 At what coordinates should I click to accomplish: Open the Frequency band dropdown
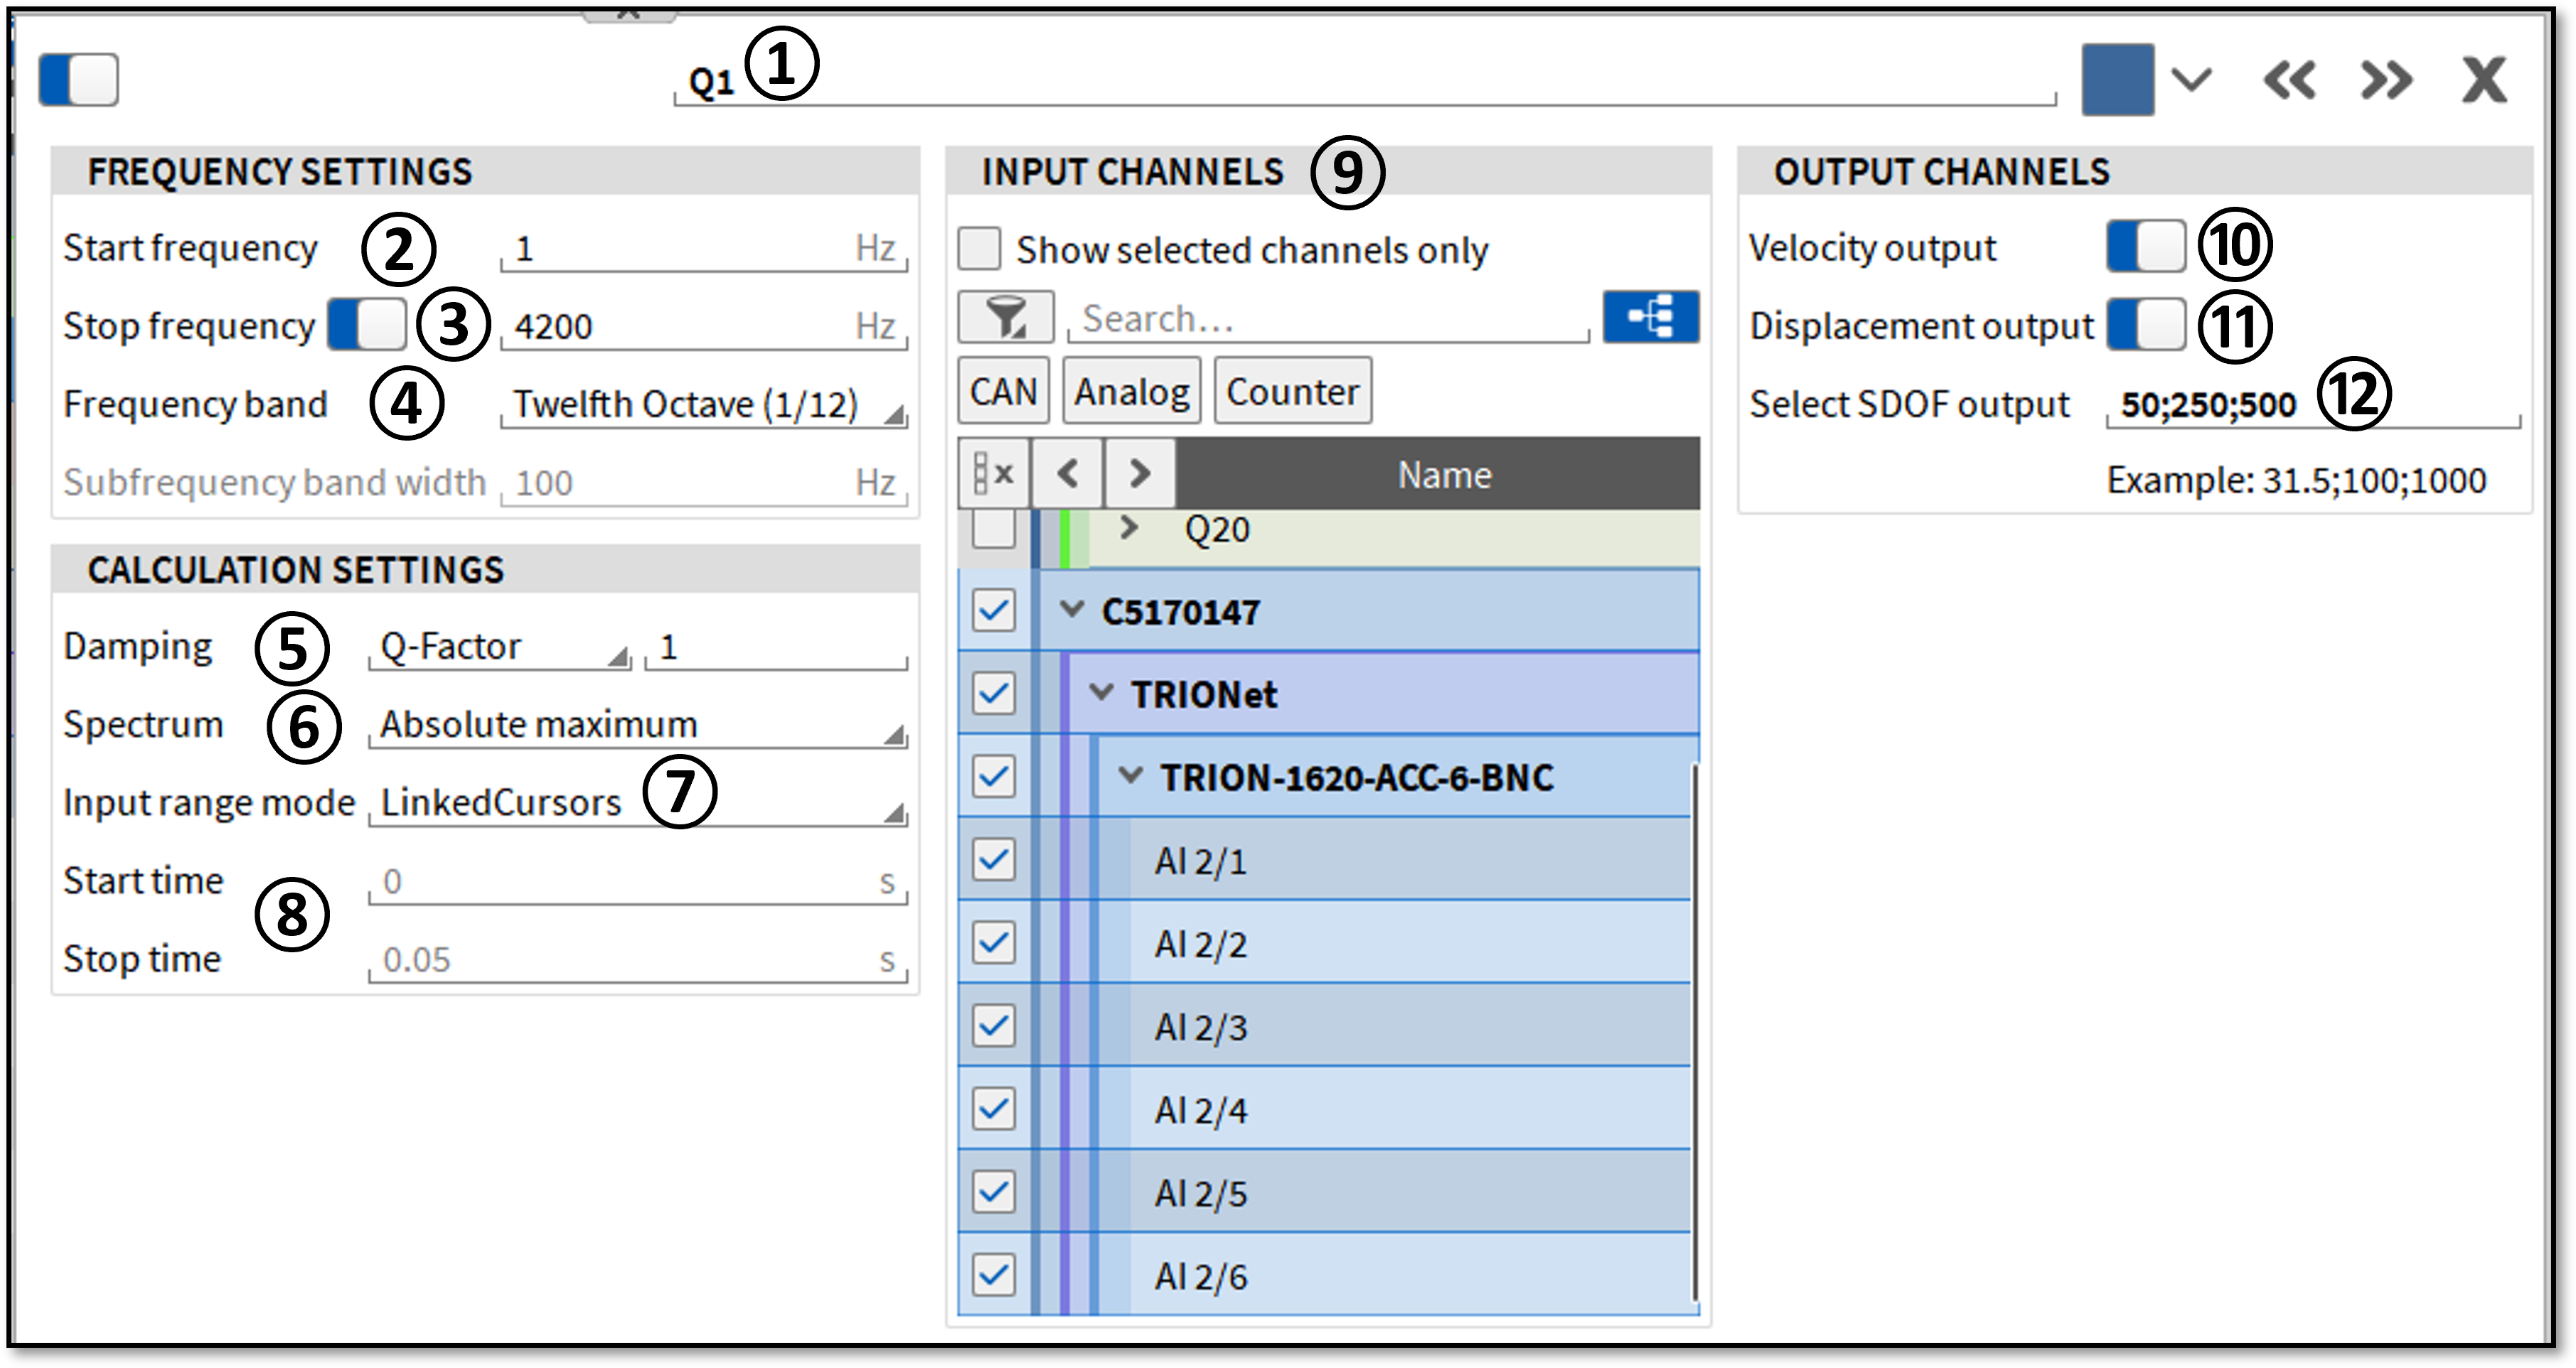point(704,404)
